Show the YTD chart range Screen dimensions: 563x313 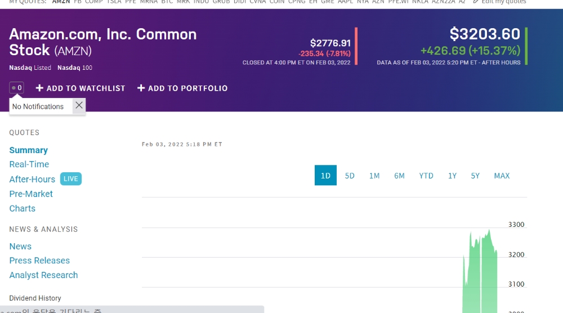click(x=426, y=176)
